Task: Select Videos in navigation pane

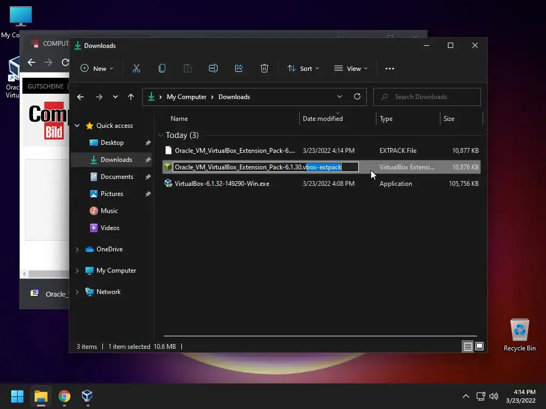Action: tap(111, 228)
